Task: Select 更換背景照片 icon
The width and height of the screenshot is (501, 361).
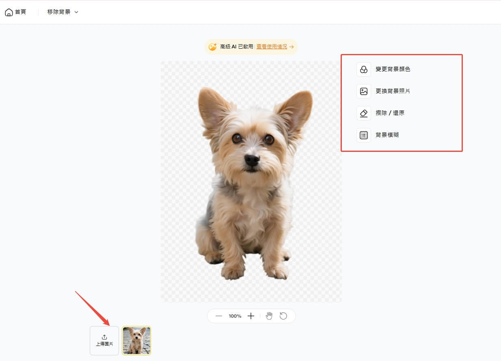Action: (364, 91)
